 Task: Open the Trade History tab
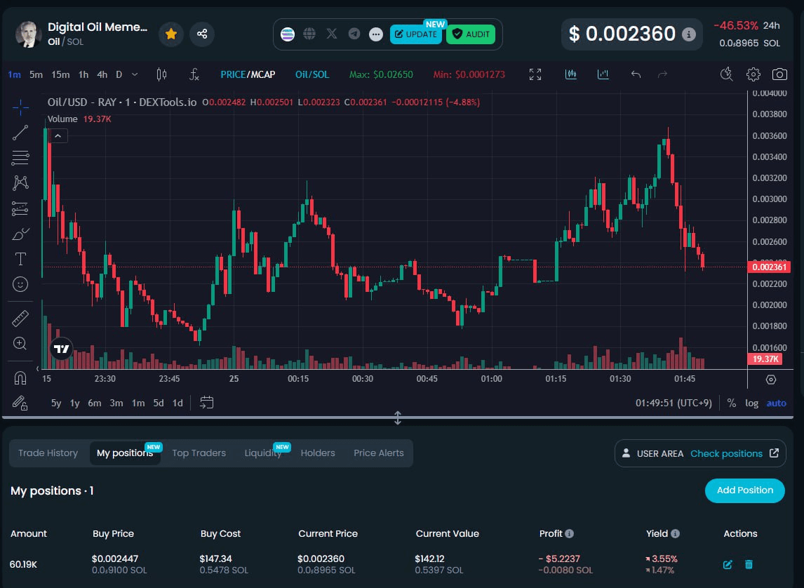point(48,453)
